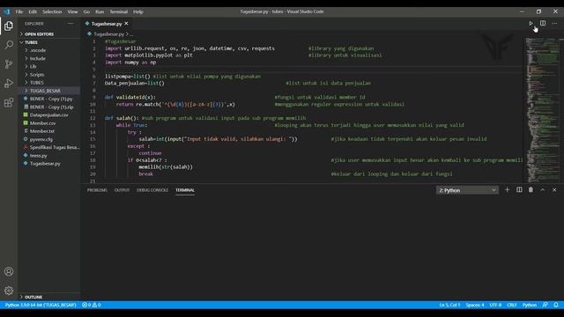Run Python file with the play button
This screenshot has height=317, width=564.
(531, 24)
